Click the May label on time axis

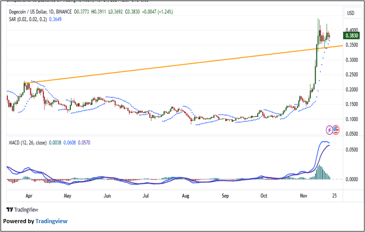tap(67, 196)
